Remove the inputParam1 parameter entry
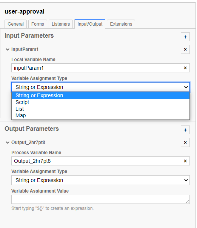The image size is (197, 228). tap(185, 49)
